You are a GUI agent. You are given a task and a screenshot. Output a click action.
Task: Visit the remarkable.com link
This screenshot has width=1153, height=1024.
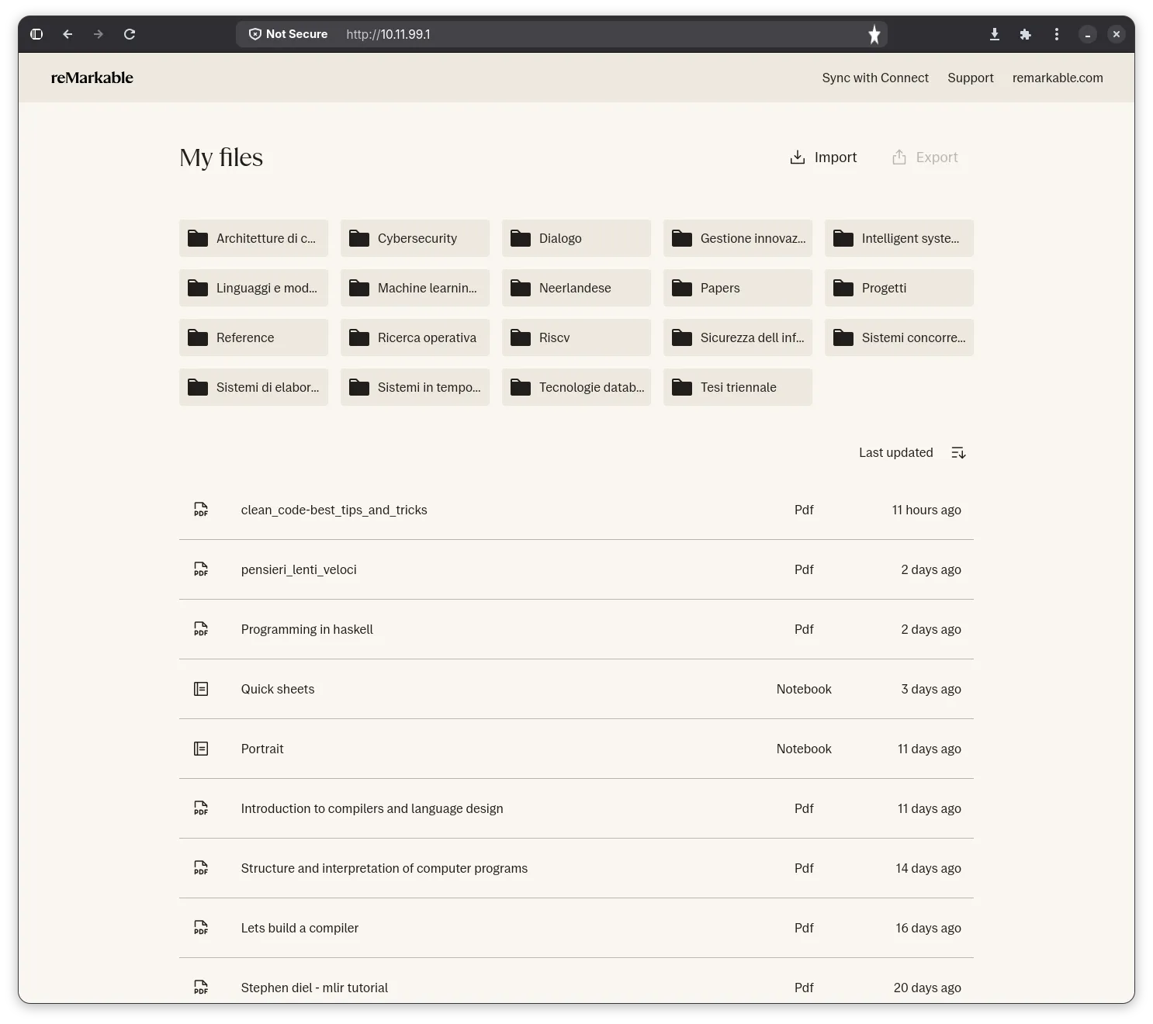(x=1058, y=78)
